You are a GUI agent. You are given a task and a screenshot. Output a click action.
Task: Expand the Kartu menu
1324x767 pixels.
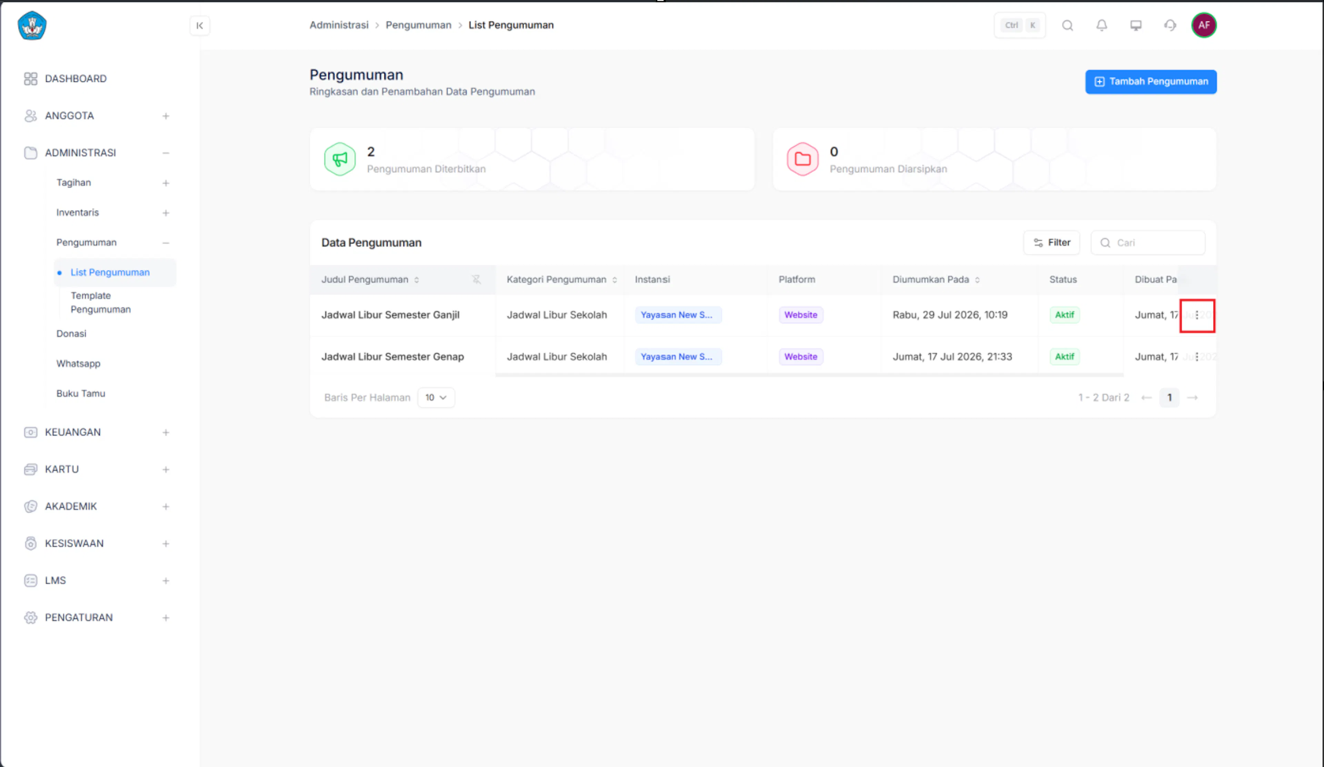(x=165, y=470)
